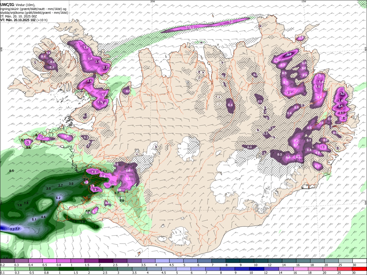
Task: Click the 3.4 snowfall value
Action: pos(340,106)
